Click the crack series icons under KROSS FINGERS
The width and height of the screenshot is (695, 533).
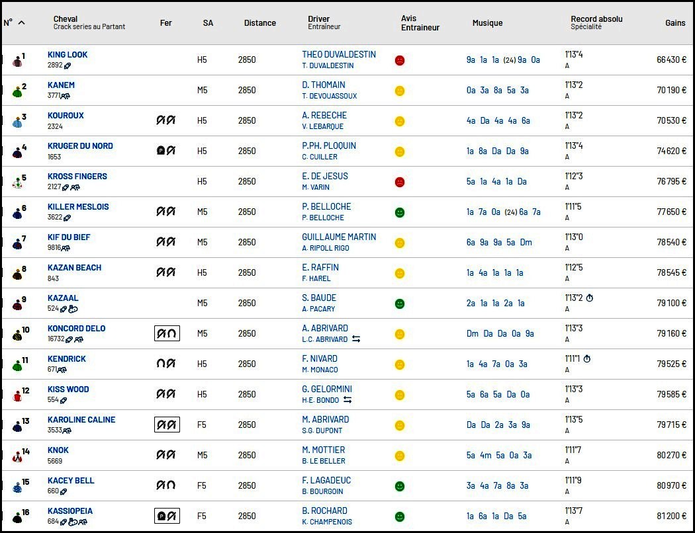[71, 187]
